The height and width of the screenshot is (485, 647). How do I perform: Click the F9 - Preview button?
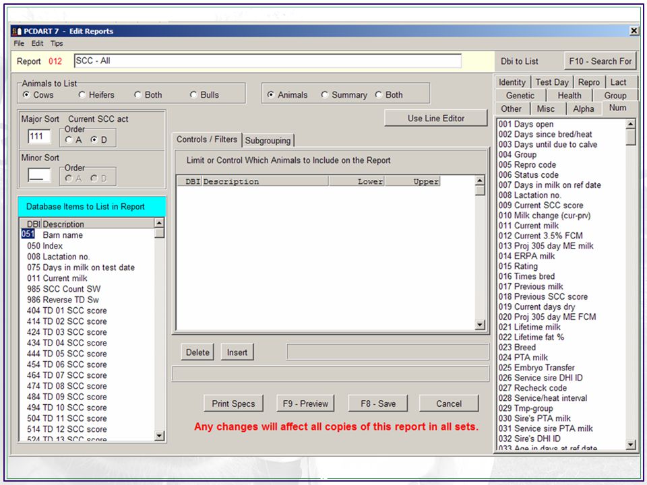[305, 403]
